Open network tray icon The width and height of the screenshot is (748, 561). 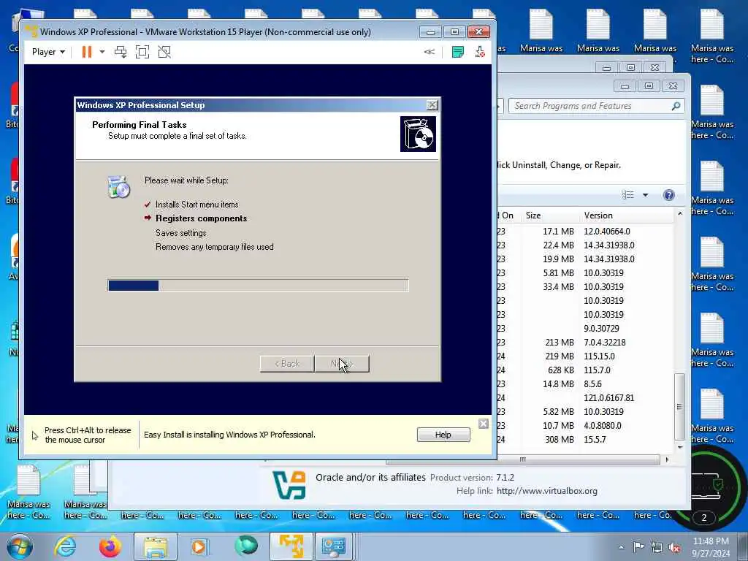coord(657,547)
